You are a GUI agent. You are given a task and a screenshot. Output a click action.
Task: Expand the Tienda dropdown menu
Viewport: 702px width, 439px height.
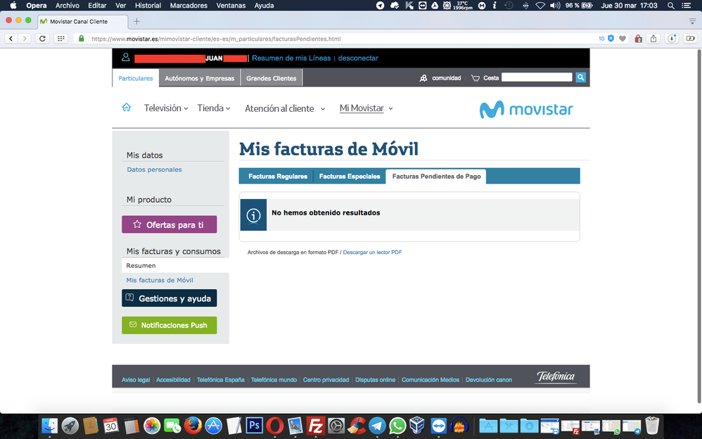point(214,108)
